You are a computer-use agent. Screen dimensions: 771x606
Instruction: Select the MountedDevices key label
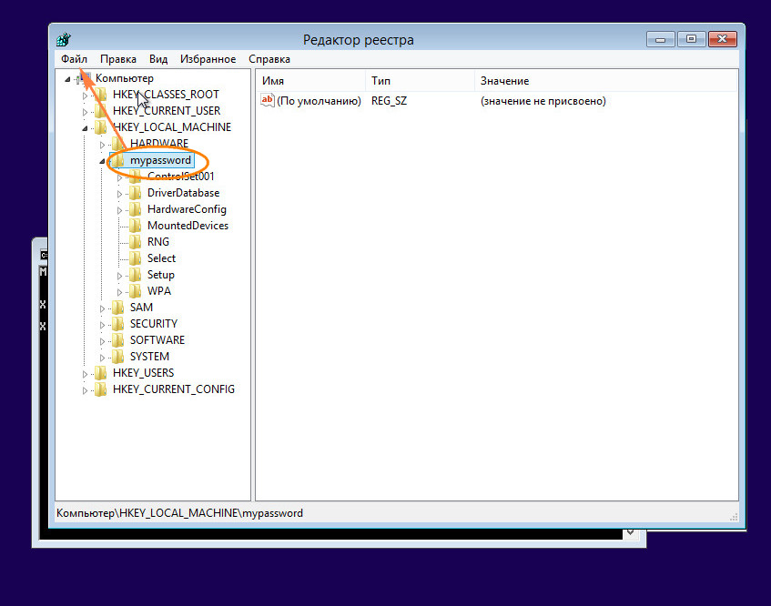coord(188,226)
